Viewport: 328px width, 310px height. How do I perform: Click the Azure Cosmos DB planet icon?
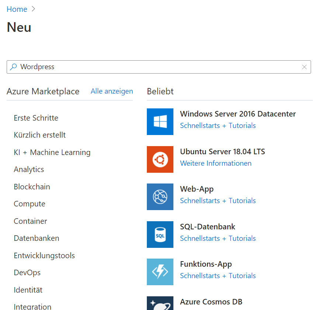coord(160,303)
